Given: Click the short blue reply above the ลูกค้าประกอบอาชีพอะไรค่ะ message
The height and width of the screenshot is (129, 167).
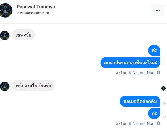Looking at the screenshot, I should coord(154,51).
